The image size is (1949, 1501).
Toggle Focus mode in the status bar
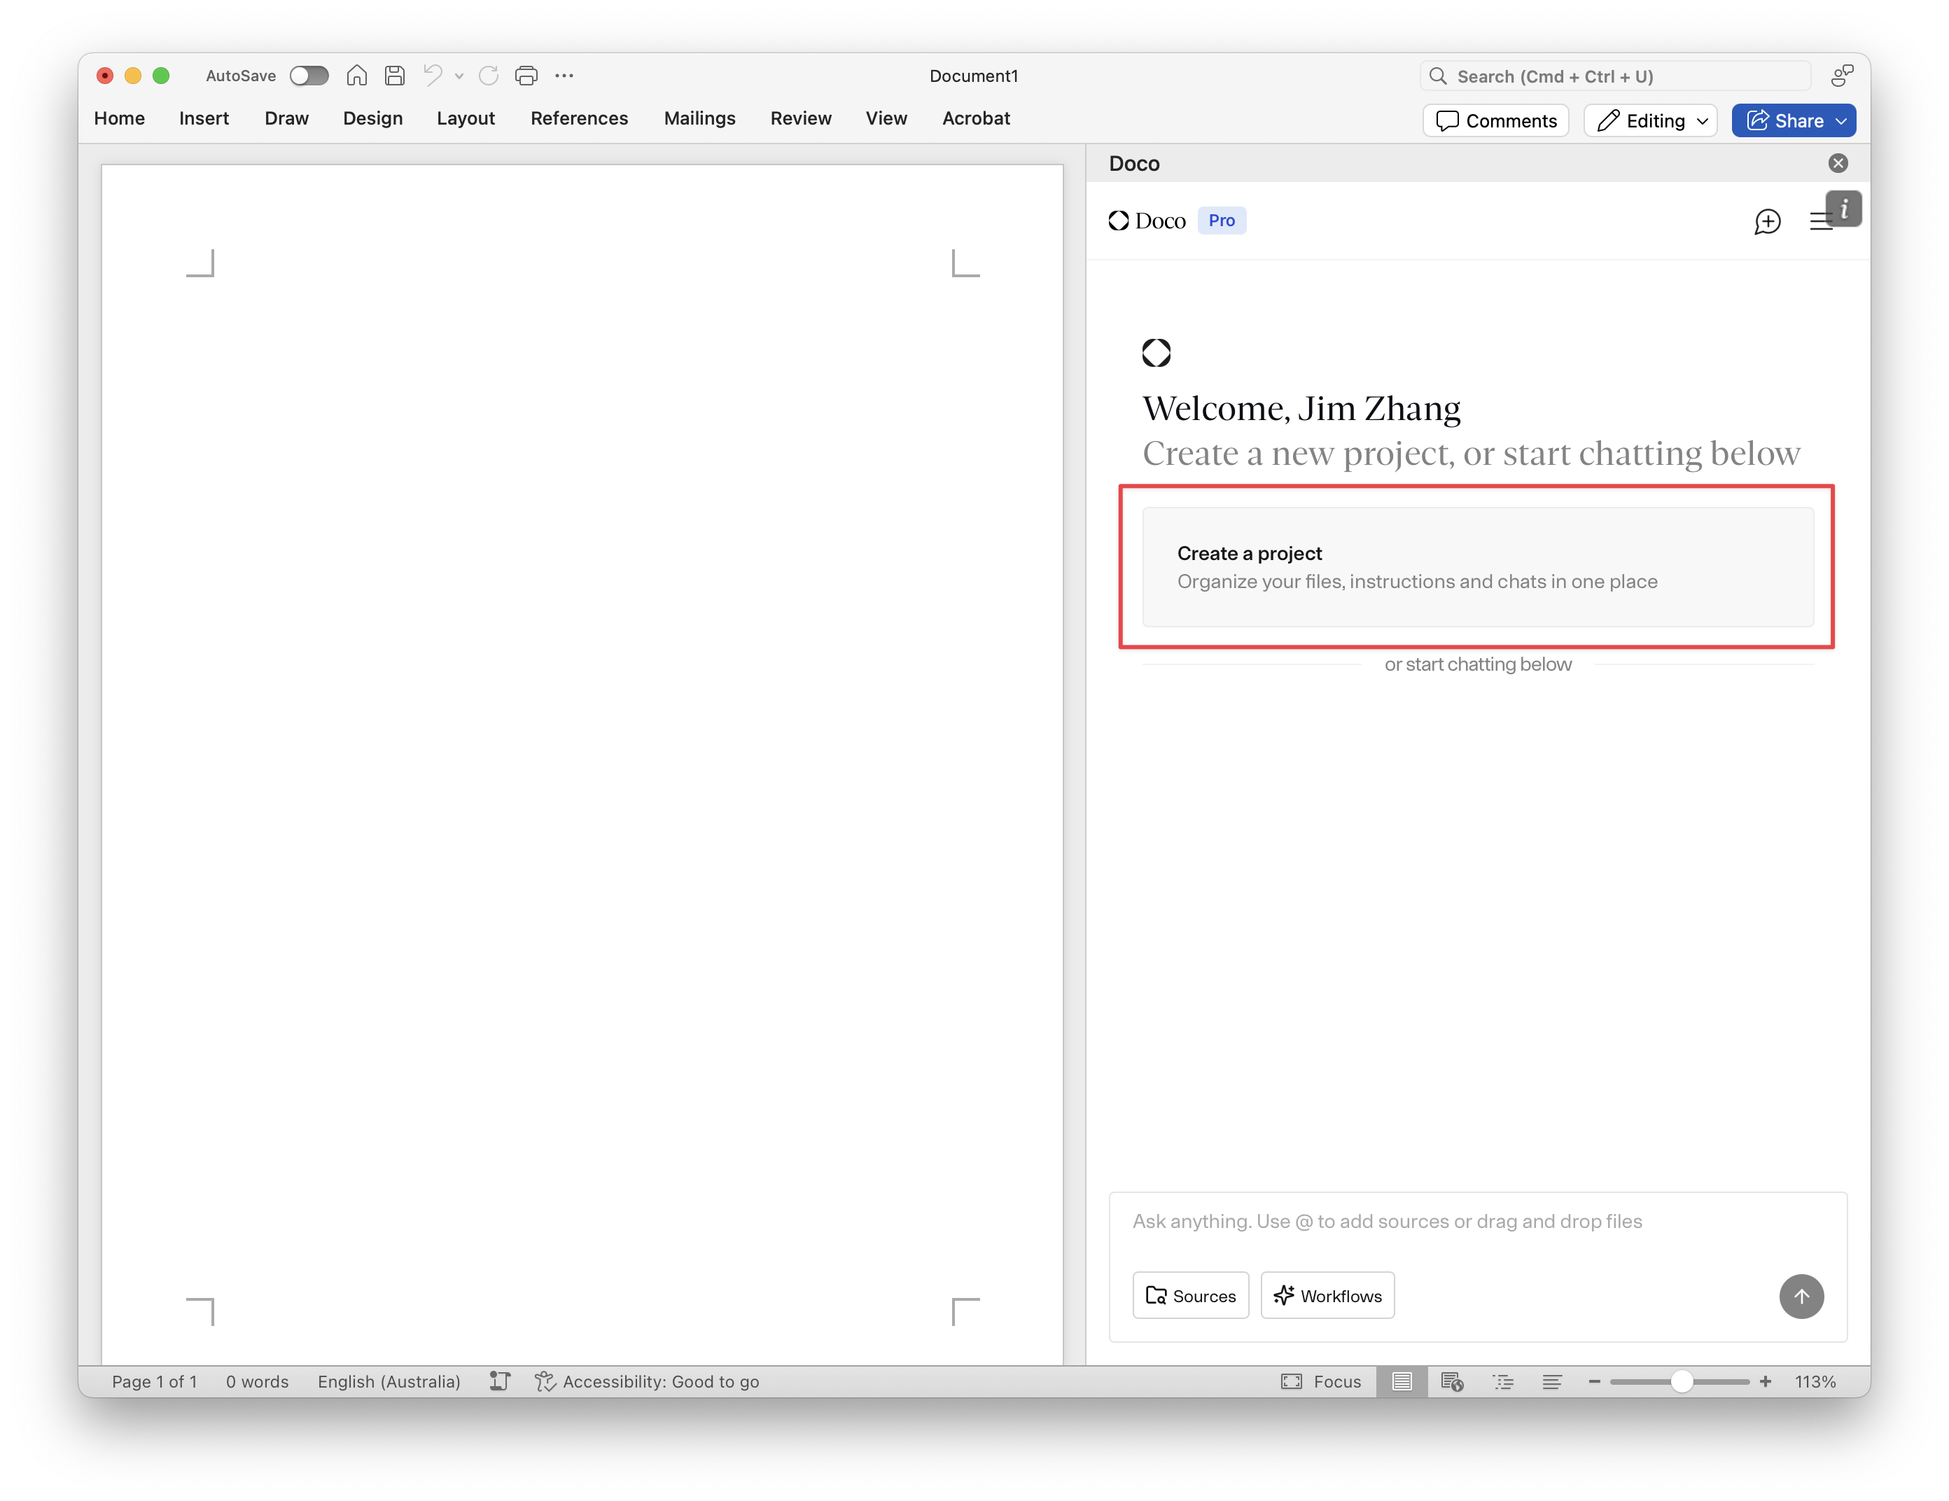(1321, 1381)
